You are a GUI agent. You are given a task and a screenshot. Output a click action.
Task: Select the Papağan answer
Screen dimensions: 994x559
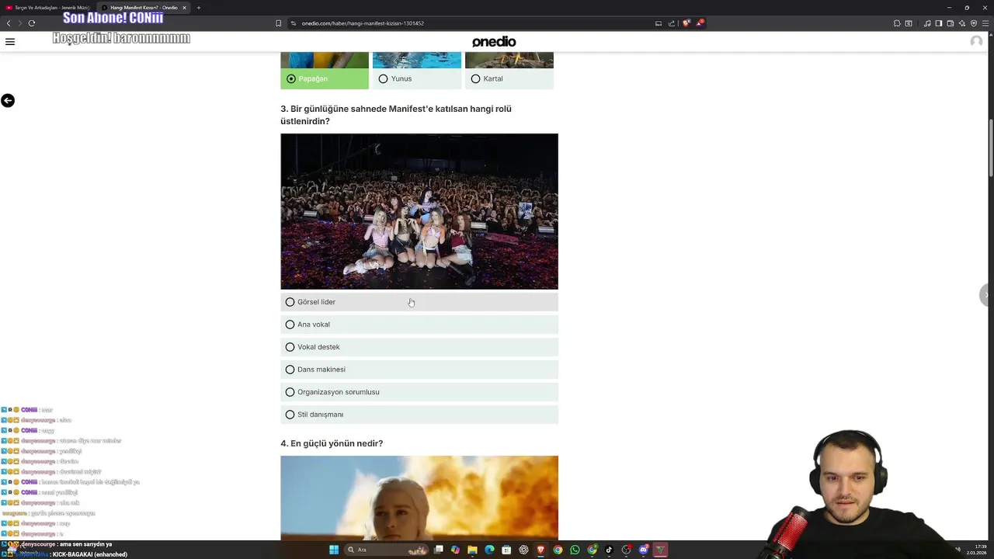point(325,78)
